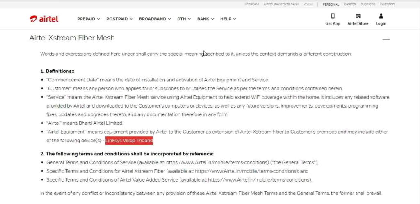Click the 'Words and expressions defined' intro sentence
Image resolution: width=420 pixels, height=204 pixels.
pyautogui.click(x=196, y=54)
